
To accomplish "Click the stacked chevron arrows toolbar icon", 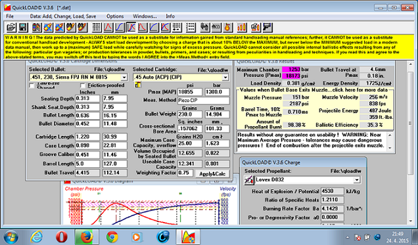I will pyautogui.click(x=216, y=28).
